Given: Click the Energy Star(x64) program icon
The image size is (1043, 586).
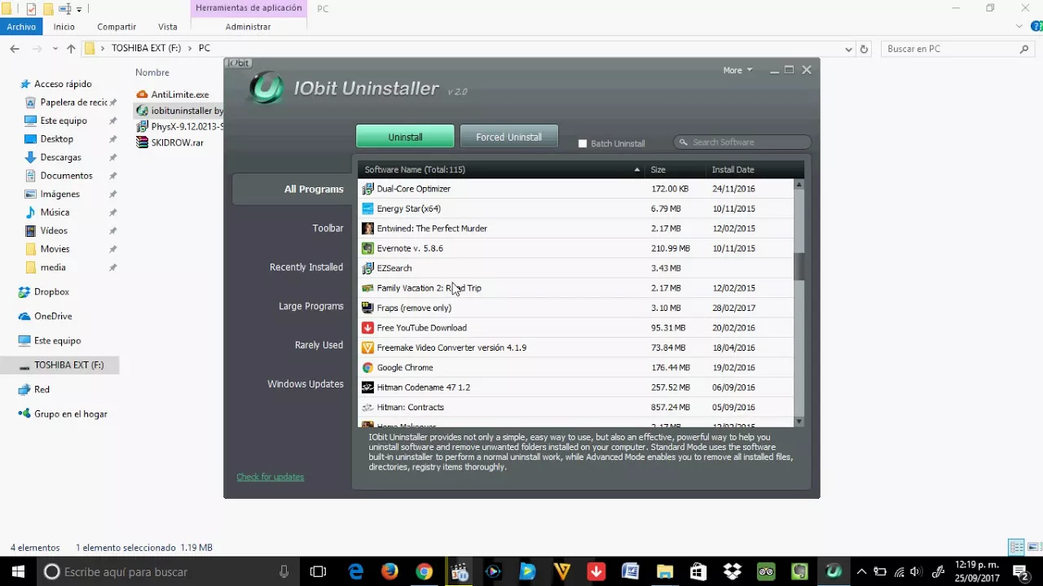Looking at the screenshot, I should 367,208.
